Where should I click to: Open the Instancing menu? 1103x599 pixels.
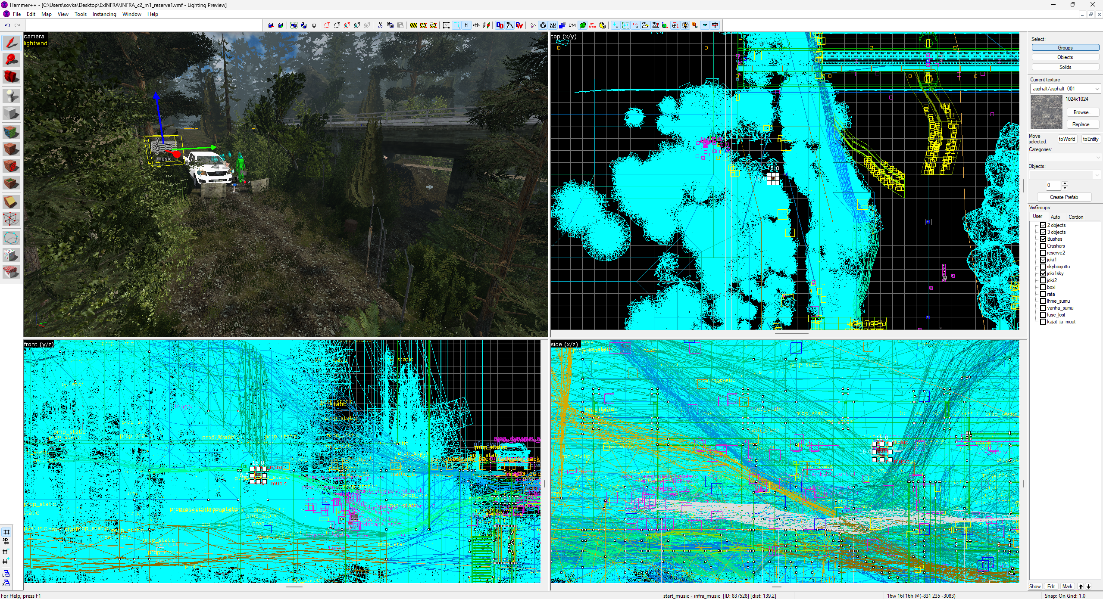(104, 14)
